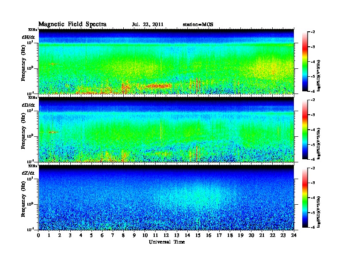Screen dimensions: 350x270
Task: Click the "-4" tick on the dD/dt color bar
Action: coord(312,130)
